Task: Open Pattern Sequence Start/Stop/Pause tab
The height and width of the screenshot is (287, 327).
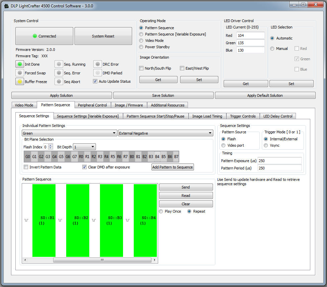Action: (x=155, y=116)
